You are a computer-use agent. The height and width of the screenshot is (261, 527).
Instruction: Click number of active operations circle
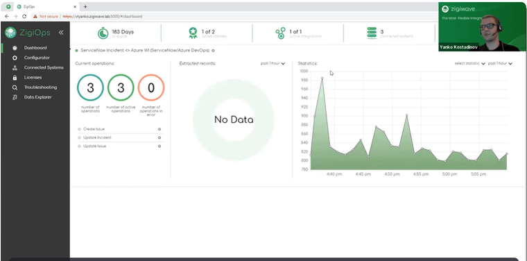coord(121,87)
